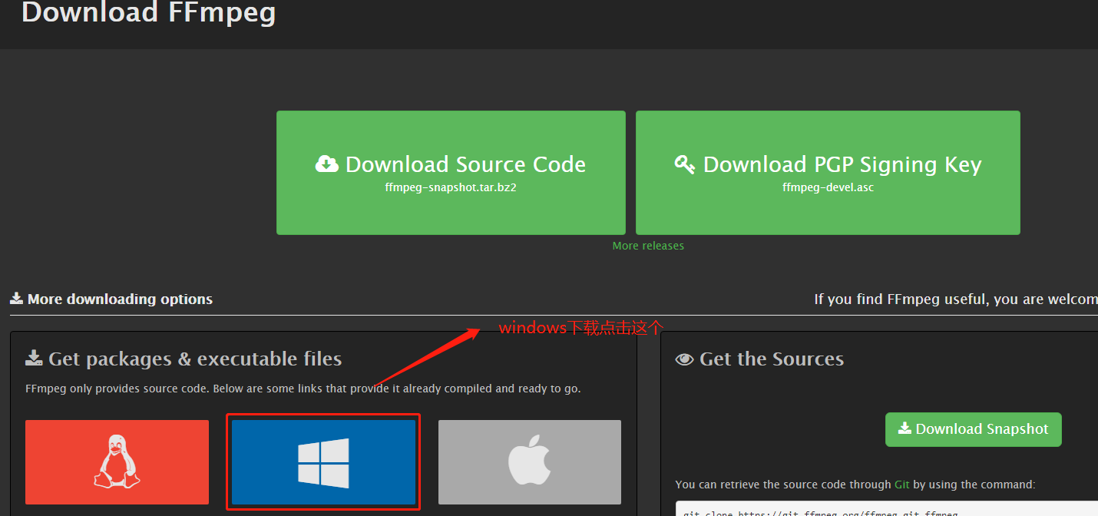Click the 'FFmpeg only provides source code' sentence

click(x=303, y=389)
